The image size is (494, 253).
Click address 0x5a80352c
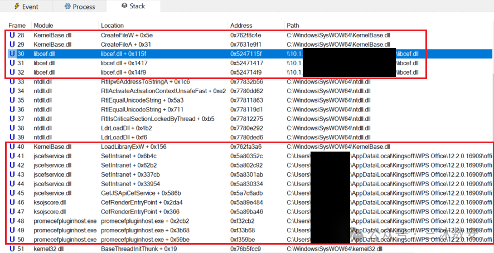click(x=246, y=156)
